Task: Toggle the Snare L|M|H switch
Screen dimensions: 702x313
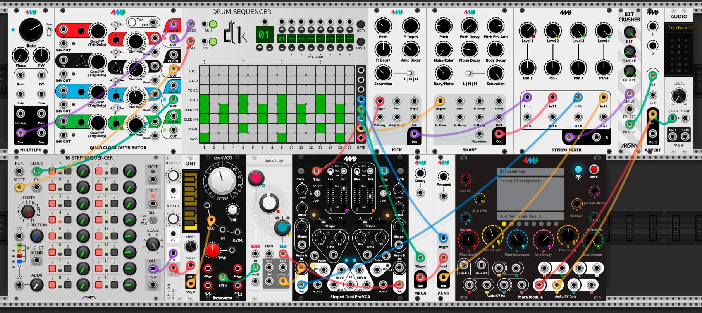Action: pyautogui.click(x=469, y=73)
